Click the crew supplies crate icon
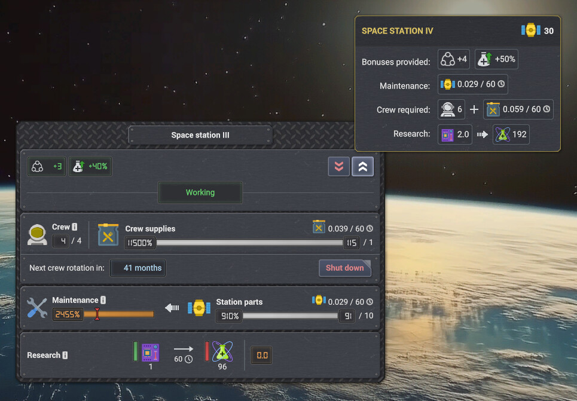 tap(108, 235)
